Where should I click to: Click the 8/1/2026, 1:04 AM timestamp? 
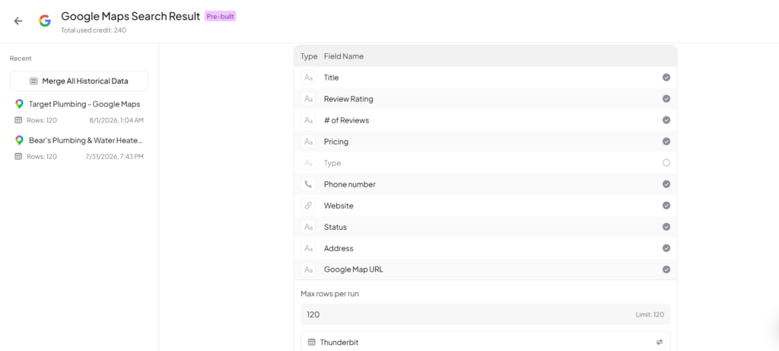coord(116,120)
